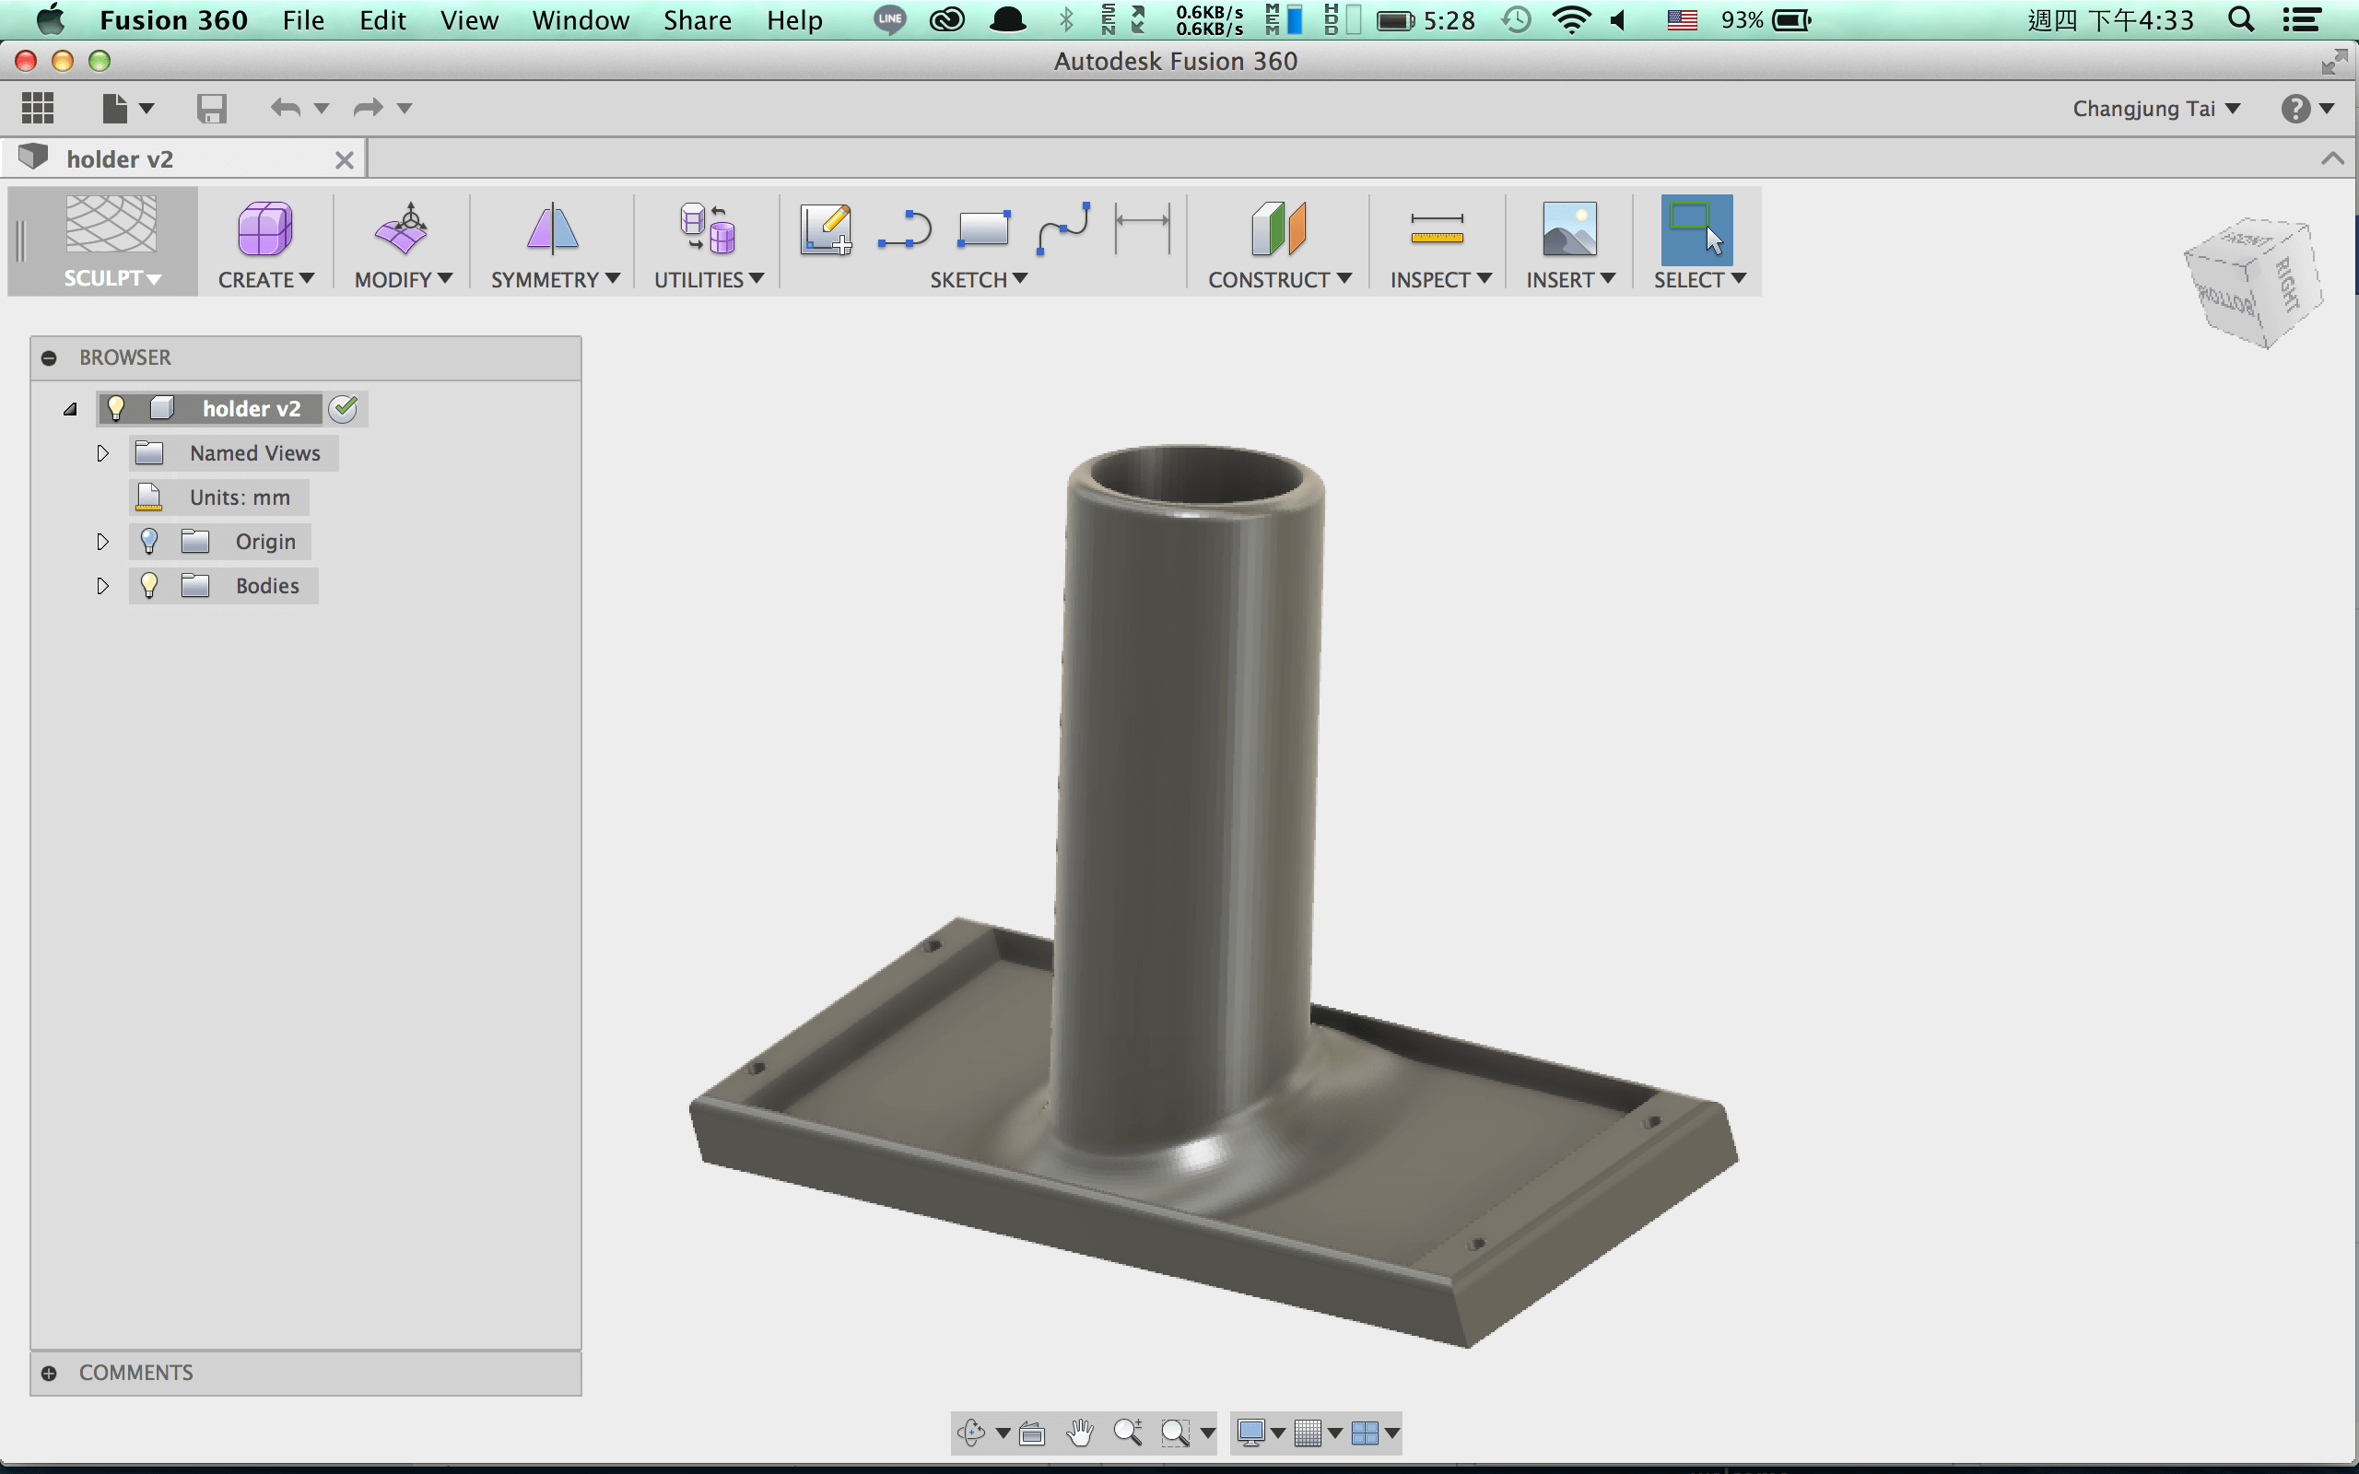The height and width of the screenshot is (1474, 2359).
Task: Click the new file document icon
Action: [115, 108]
